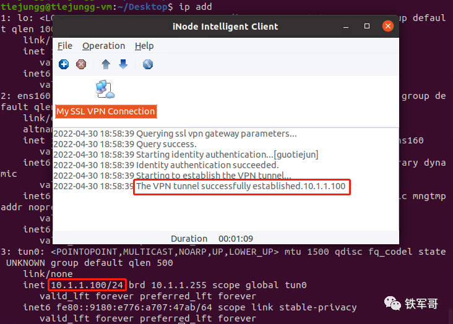Click 'mtu 1500' text in terminal
This screenshot has height=324, width=453.
tap(306, 252)
